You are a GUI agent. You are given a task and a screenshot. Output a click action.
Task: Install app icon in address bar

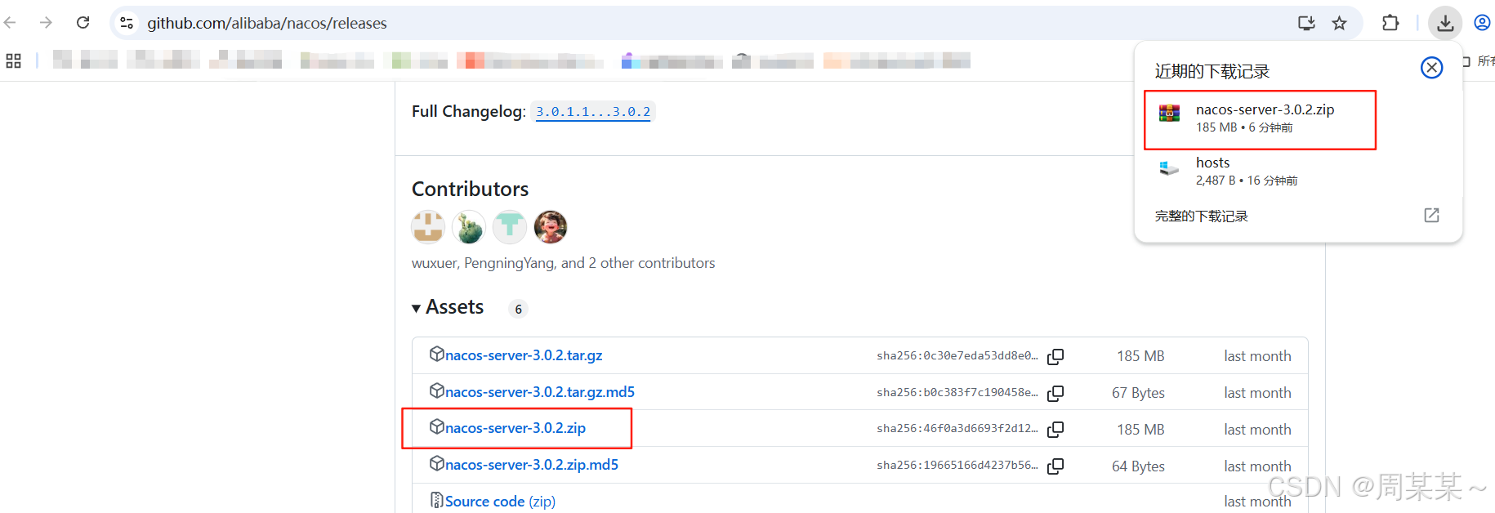pyautogui.click(x=1306, y=23)
